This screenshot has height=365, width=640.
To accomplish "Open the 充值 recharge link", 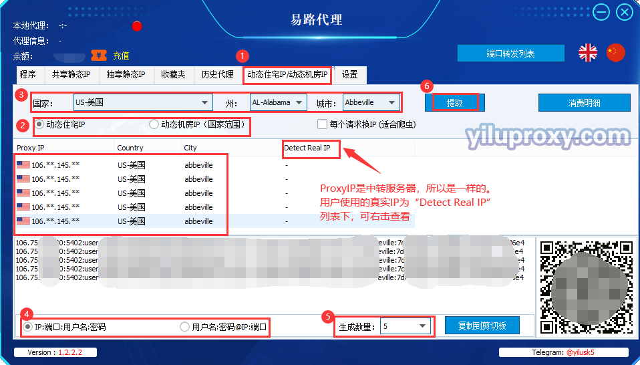I will tap(121, 56).
